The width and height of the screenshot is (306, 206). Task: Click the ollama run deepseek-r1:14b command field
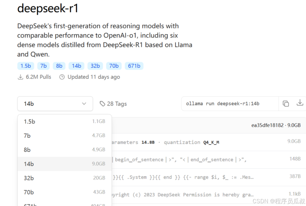tap(230, 104)
